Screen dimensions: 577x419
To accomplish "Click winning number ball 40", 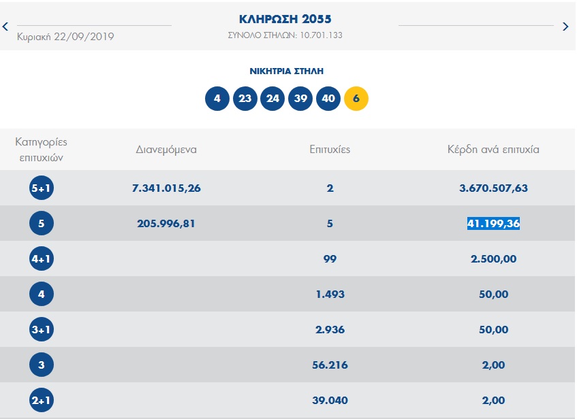I will [328, 99].
